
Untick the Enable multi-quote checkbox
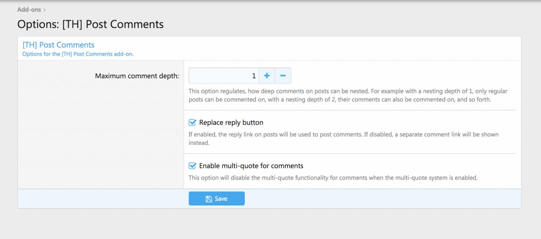pyautogui.click(x=192, y=166)
